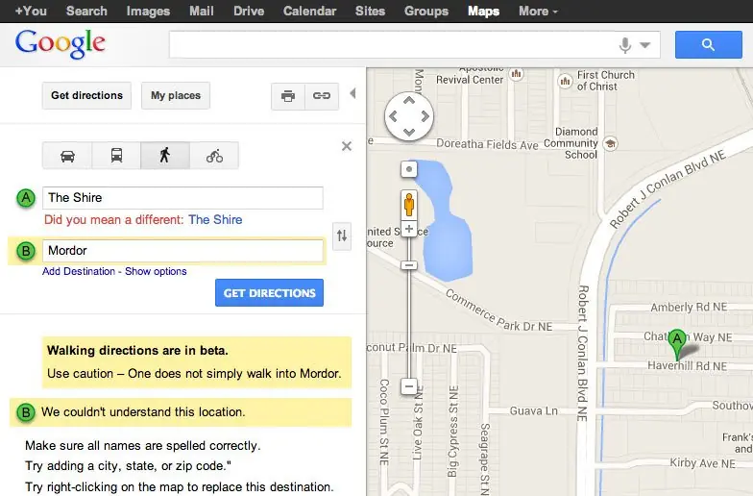The image size is (753, 496).
Task: Click the Street View pegman icon
Action: [x=409, y=206]
